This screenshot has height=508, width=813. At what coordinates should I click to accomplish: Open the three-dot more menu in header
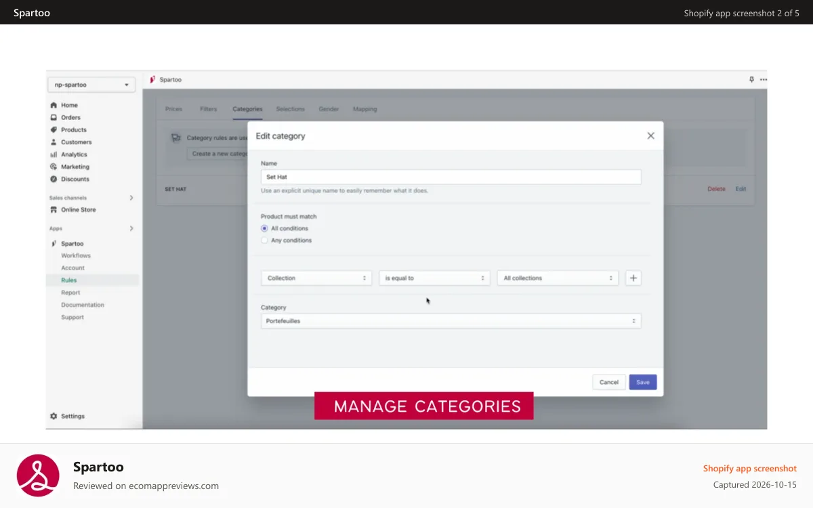pos(764,79)
